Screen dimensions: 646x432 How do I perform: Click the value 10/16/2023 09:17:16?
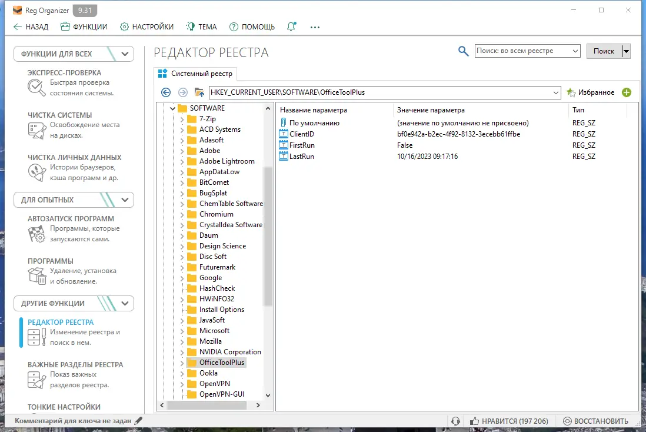(x=427, y=156)
